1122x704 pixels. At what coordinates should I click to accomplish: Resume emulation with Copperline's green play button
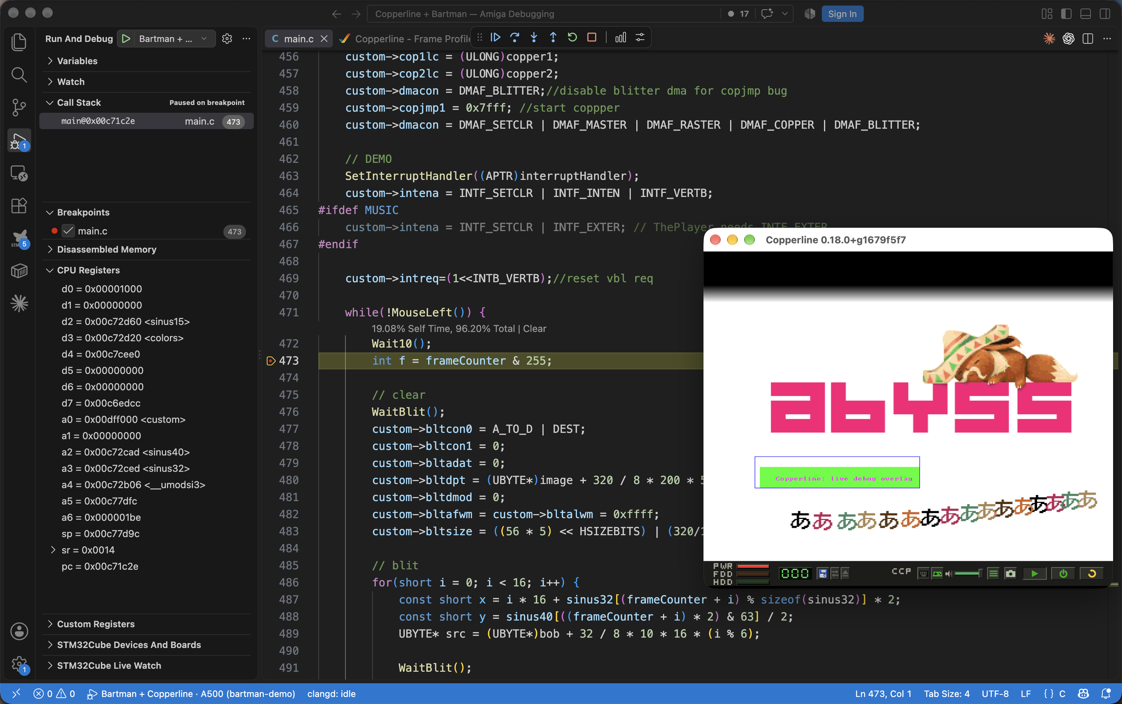point(1034,574)
